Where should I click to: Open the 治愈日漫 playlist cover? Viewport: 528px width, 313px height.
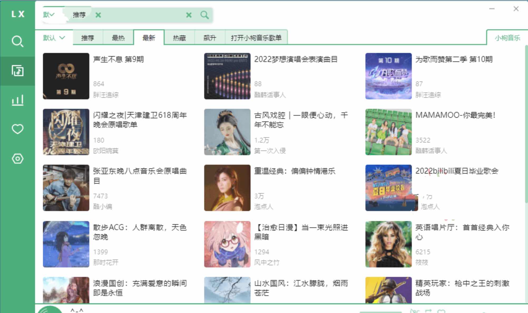(x=227, y=244)
